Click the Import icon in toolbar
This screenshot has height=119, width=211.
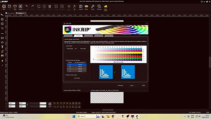point(20,6)
